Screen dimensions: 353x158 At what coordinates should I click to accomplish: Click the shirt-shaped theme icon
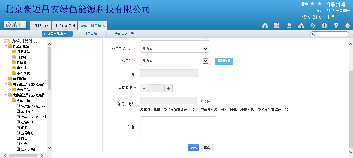click(x=325, y=26)
